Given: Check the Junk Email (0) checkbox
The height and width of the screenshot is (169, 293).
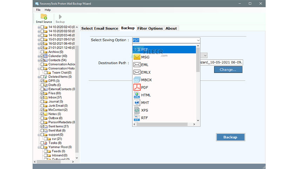Looking at the screenshot, I should pyautogui.click(x=42, y=106).
